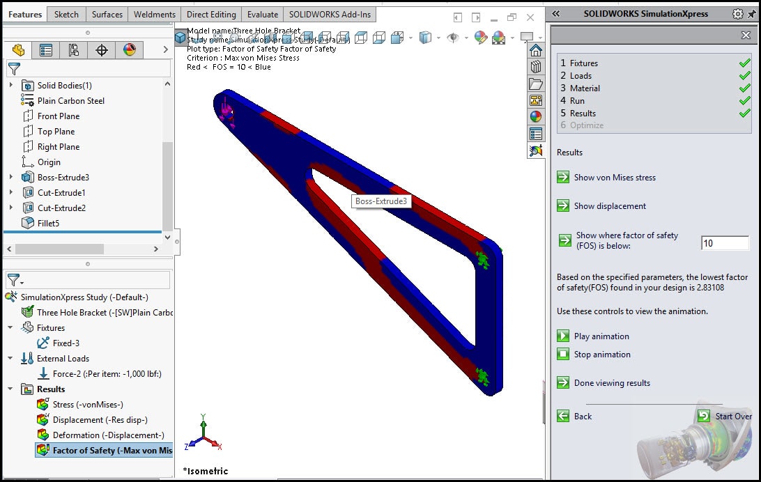
Task: Open the ConfigurationManager tab icon
Action: 74,50
